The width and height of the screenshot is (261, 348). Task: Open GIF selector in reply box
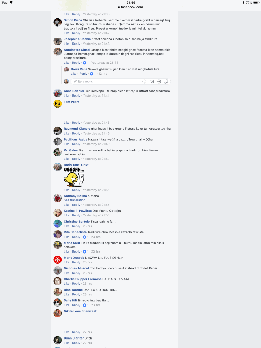click(159, 82)
